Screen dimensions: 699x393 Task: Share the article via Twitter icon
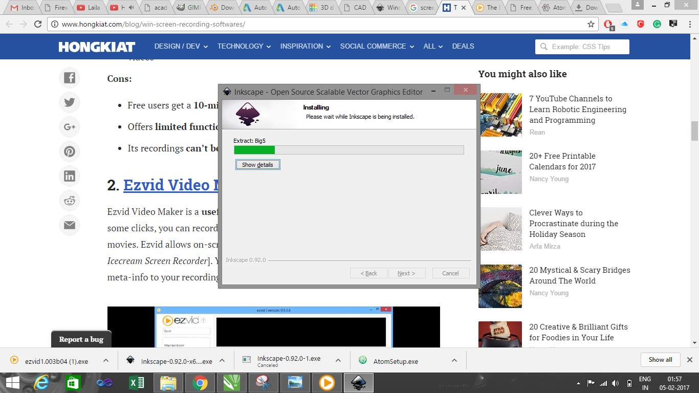pos(70,102)
